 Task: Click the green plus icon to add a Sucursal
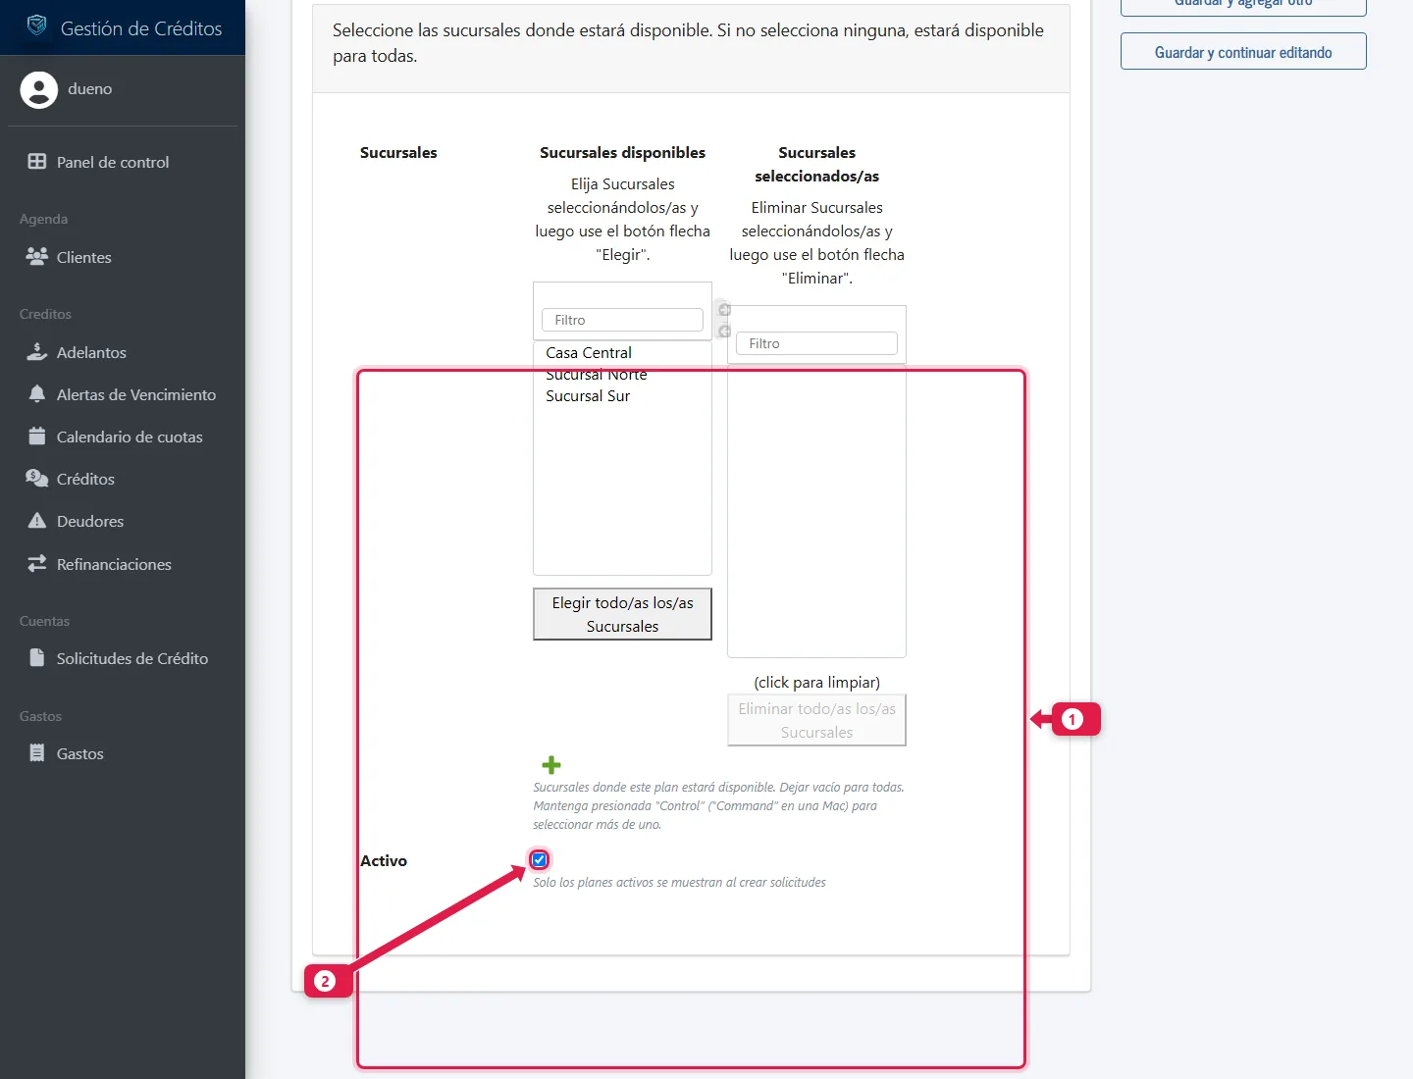click(551, 765)
